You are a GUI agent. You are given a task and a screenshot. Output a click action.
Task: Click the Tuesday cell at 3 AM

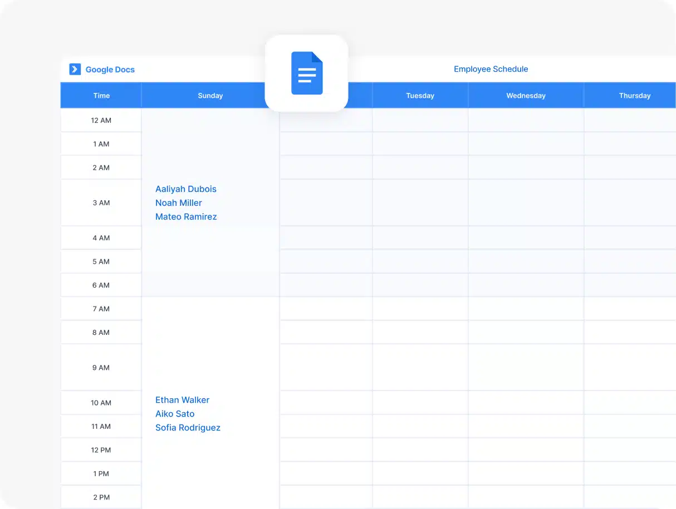[x=420, y=202]
